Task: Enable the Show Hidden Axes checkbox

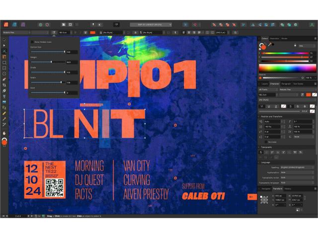Action: pyautogui.click(x=32, y=42)
